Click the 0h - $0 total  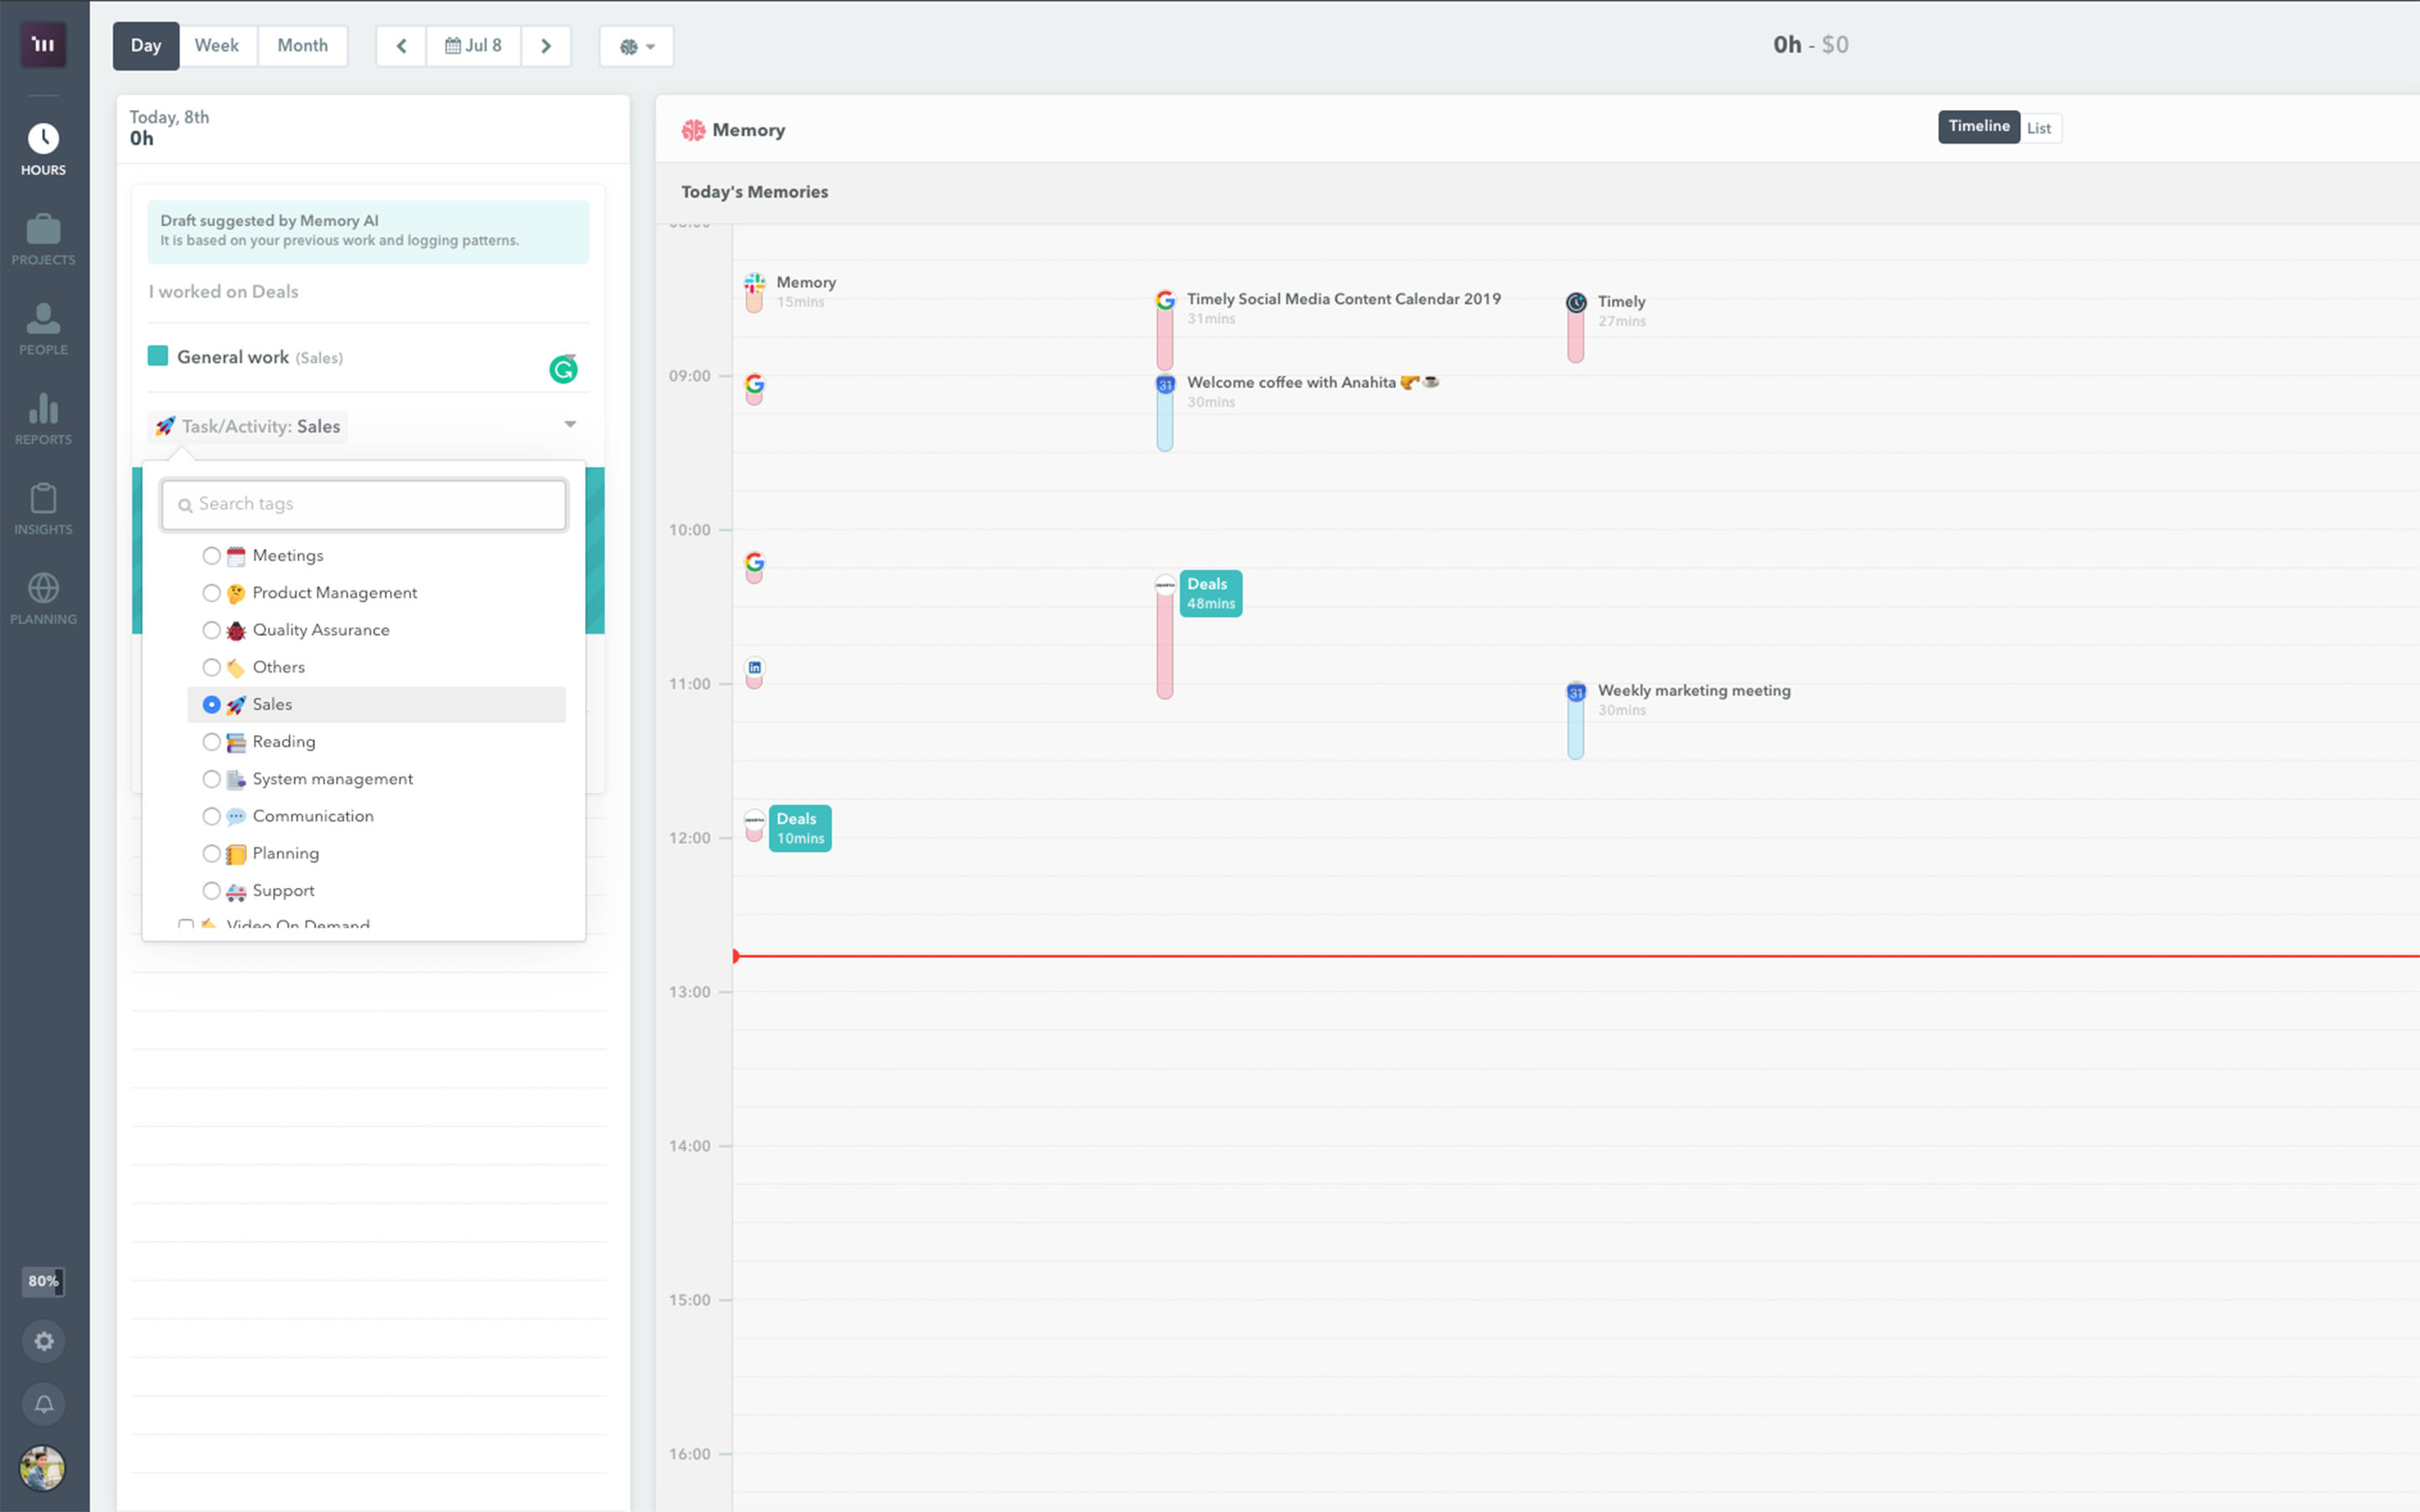[x=1811, y=45]
